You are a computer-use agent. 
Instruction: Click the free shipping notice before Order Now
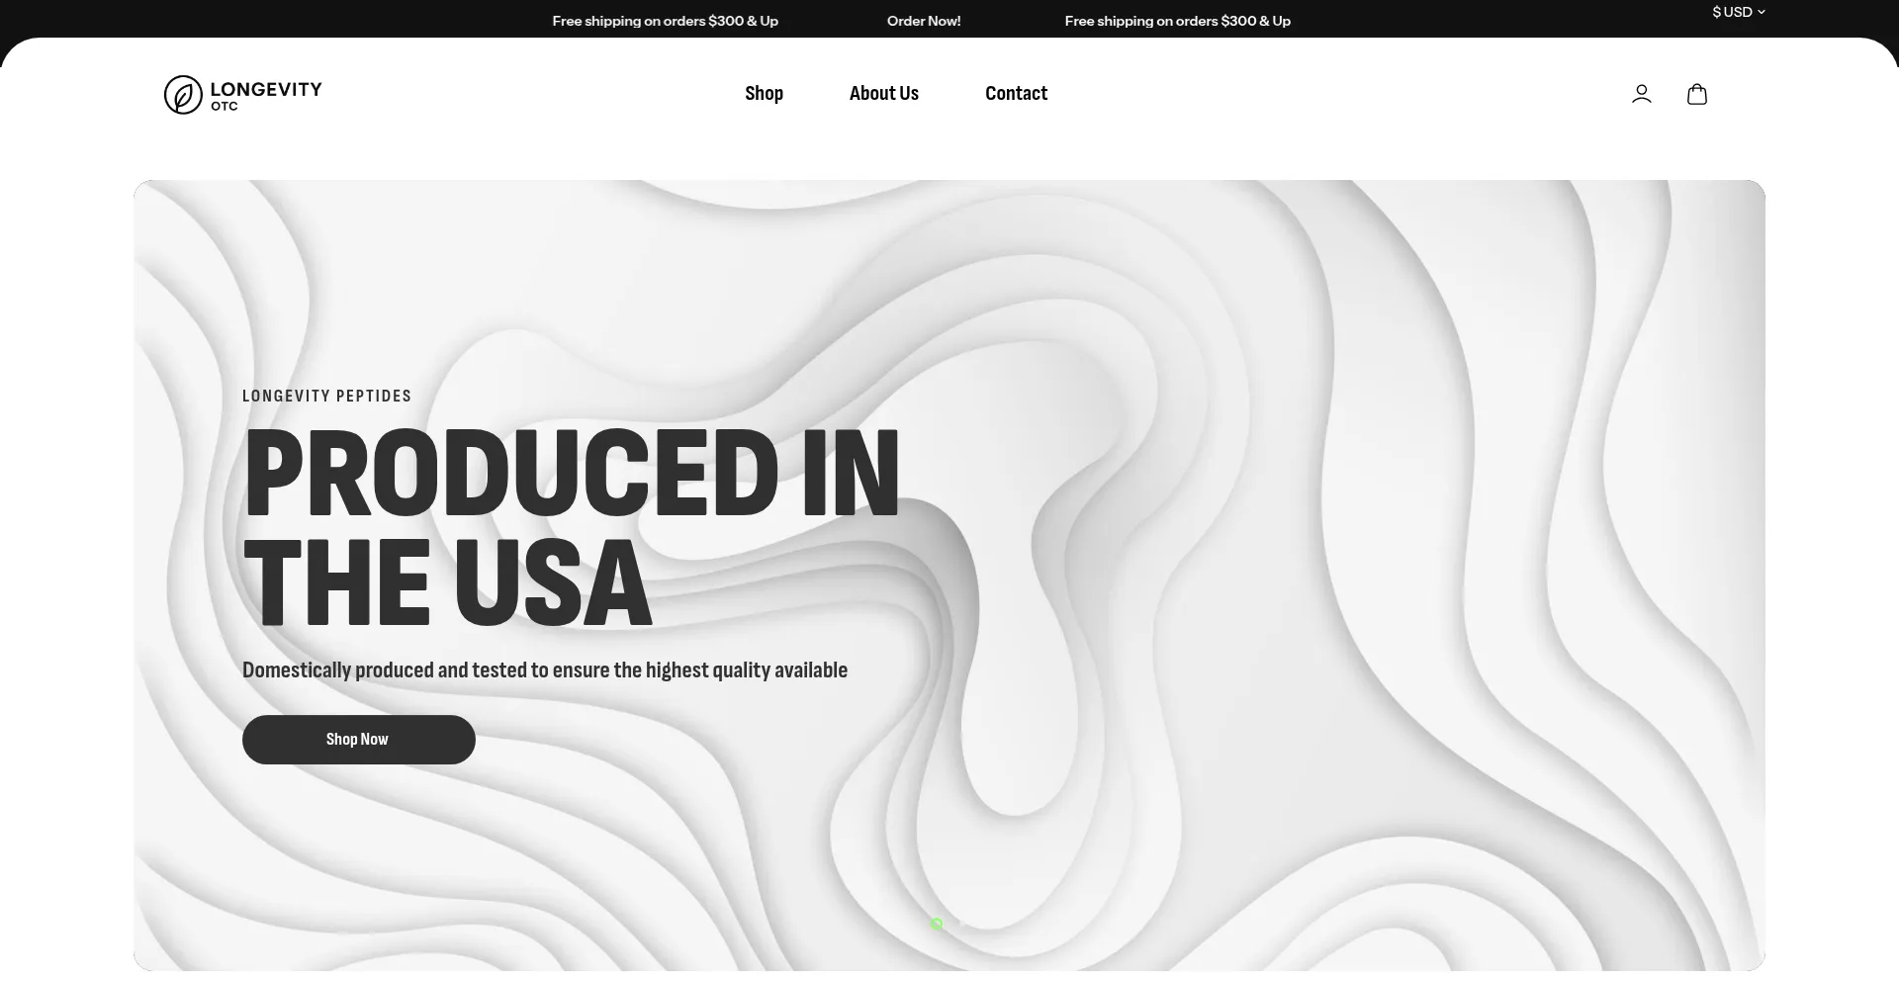click(x=665, y=21)
